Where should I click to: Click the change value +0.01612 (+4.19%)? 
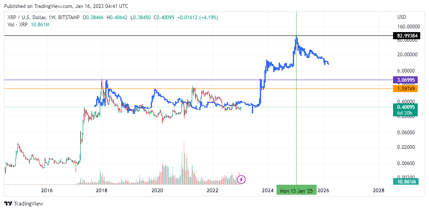198,18
